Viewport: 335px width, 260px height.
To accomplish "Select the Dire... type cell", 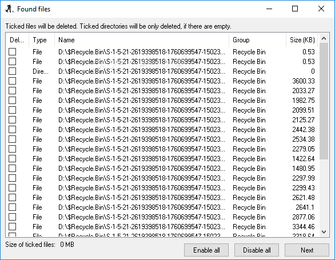I will click(41, 71).
